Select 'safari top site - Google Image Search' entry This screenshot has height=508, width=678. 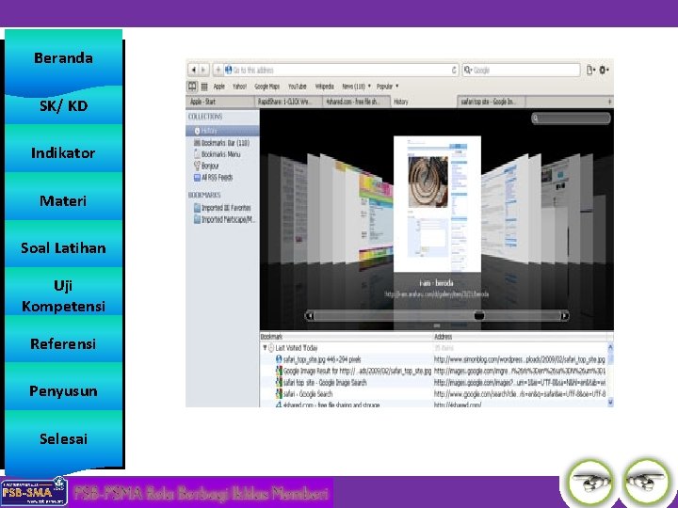pyautogui.click(x=436, y=383)
